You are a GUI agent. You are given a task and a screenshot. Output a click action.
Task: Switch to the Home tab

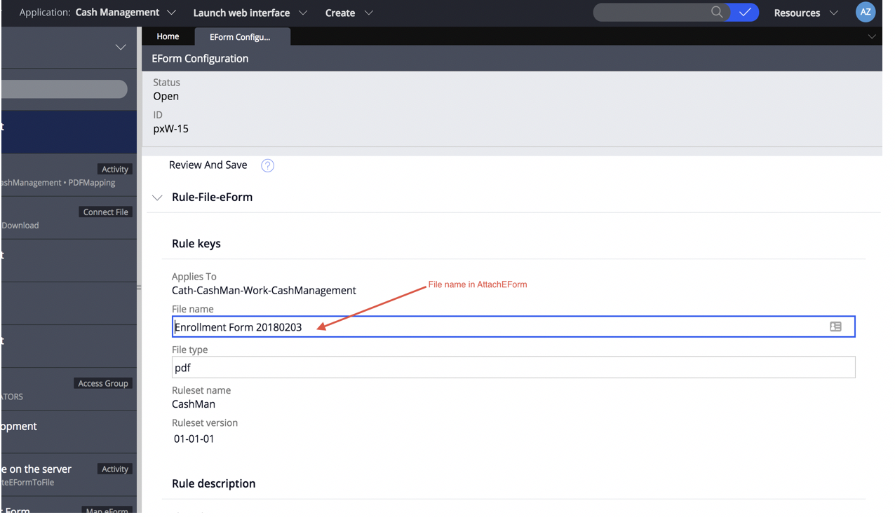[168, 36]
